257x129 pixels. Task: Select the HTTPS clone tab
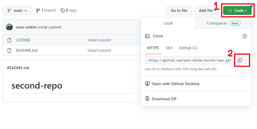point(153,48)
